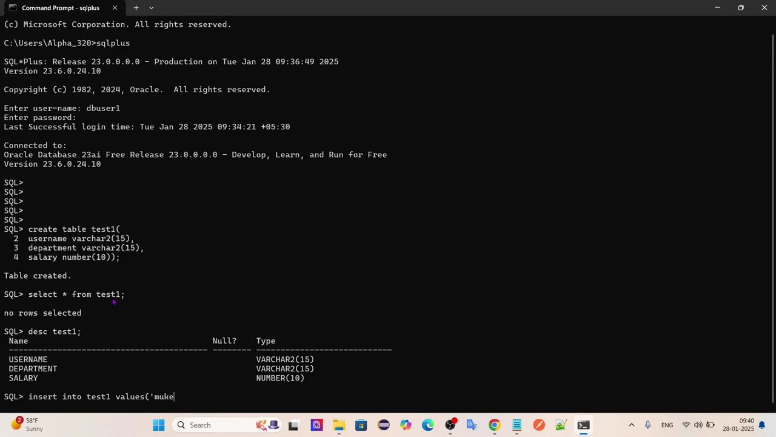Image resolution: width=776 pixels, height=437 pixels.
Task: Click the DEPARTMENT row in the desc output
Action: (161, 368)
